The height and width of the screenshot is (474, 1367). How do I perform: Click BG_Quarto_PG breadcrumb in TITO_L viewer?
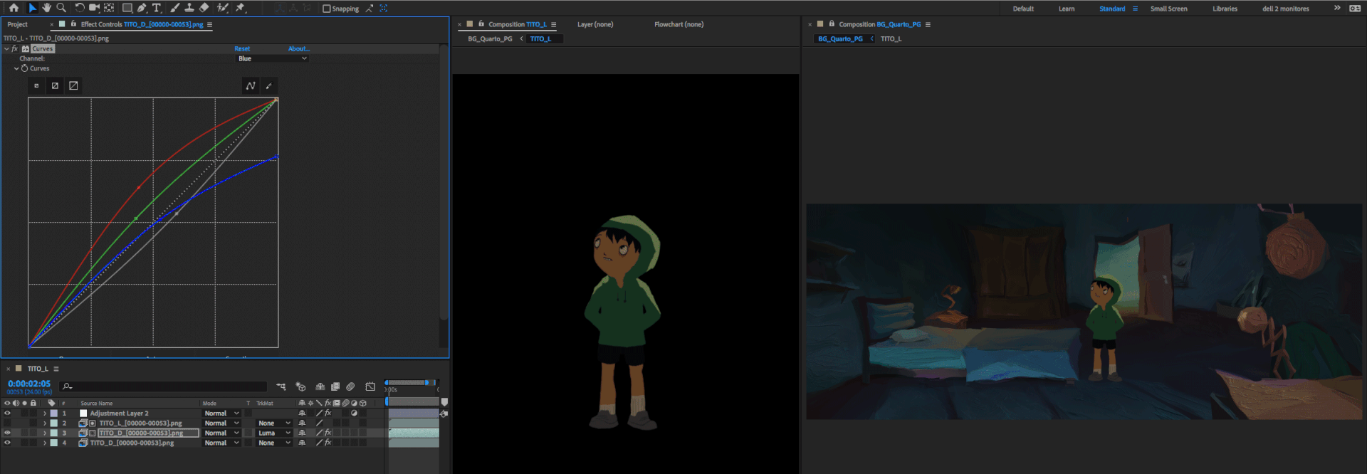click(x=490, y=38)
